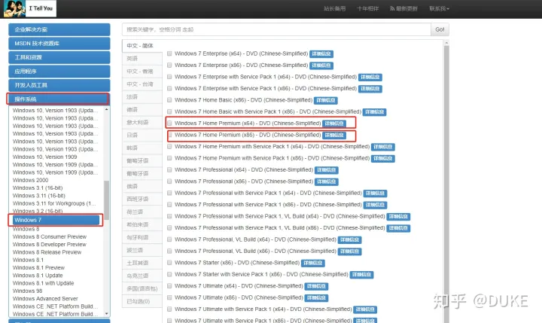The width and height of the screenshot is (542, 323).
Task: Expand the 企业解决方案 section
Action: tap(59, 30)
